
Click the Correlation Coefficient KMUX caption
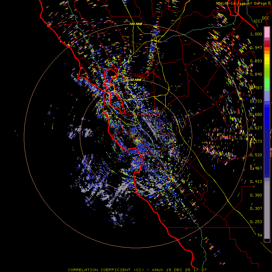pos(137,270)
